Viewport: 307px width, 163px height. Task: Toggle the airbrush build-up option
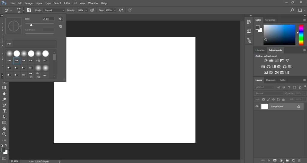[121, 10]
